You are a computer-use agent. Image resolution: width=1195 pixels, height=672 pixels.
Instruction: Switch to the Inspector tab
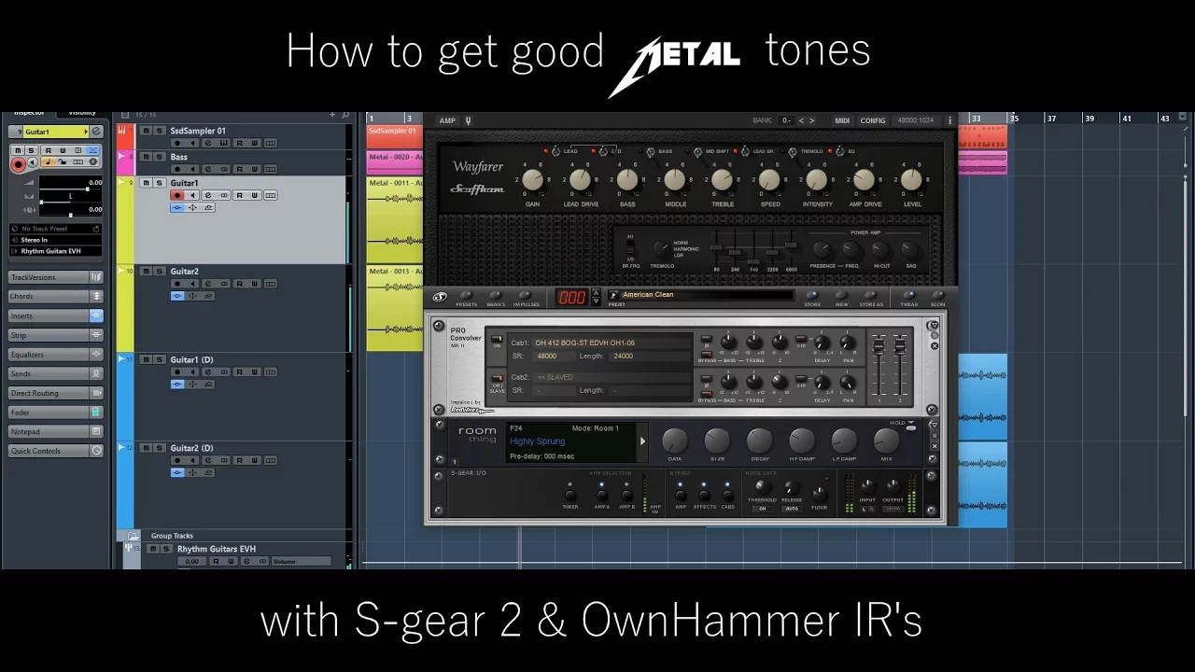(x=28, y=113)
